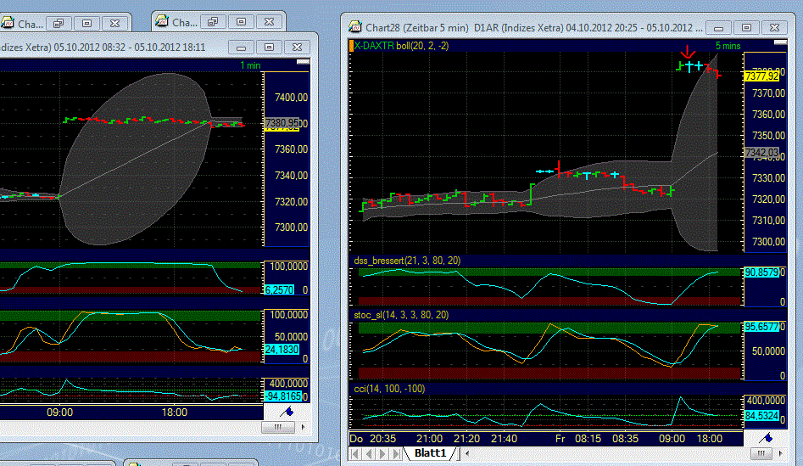Viewport: 803px width, 466px height.
Task: Click the 7400,00 price axis label
Action: point(292,98)
